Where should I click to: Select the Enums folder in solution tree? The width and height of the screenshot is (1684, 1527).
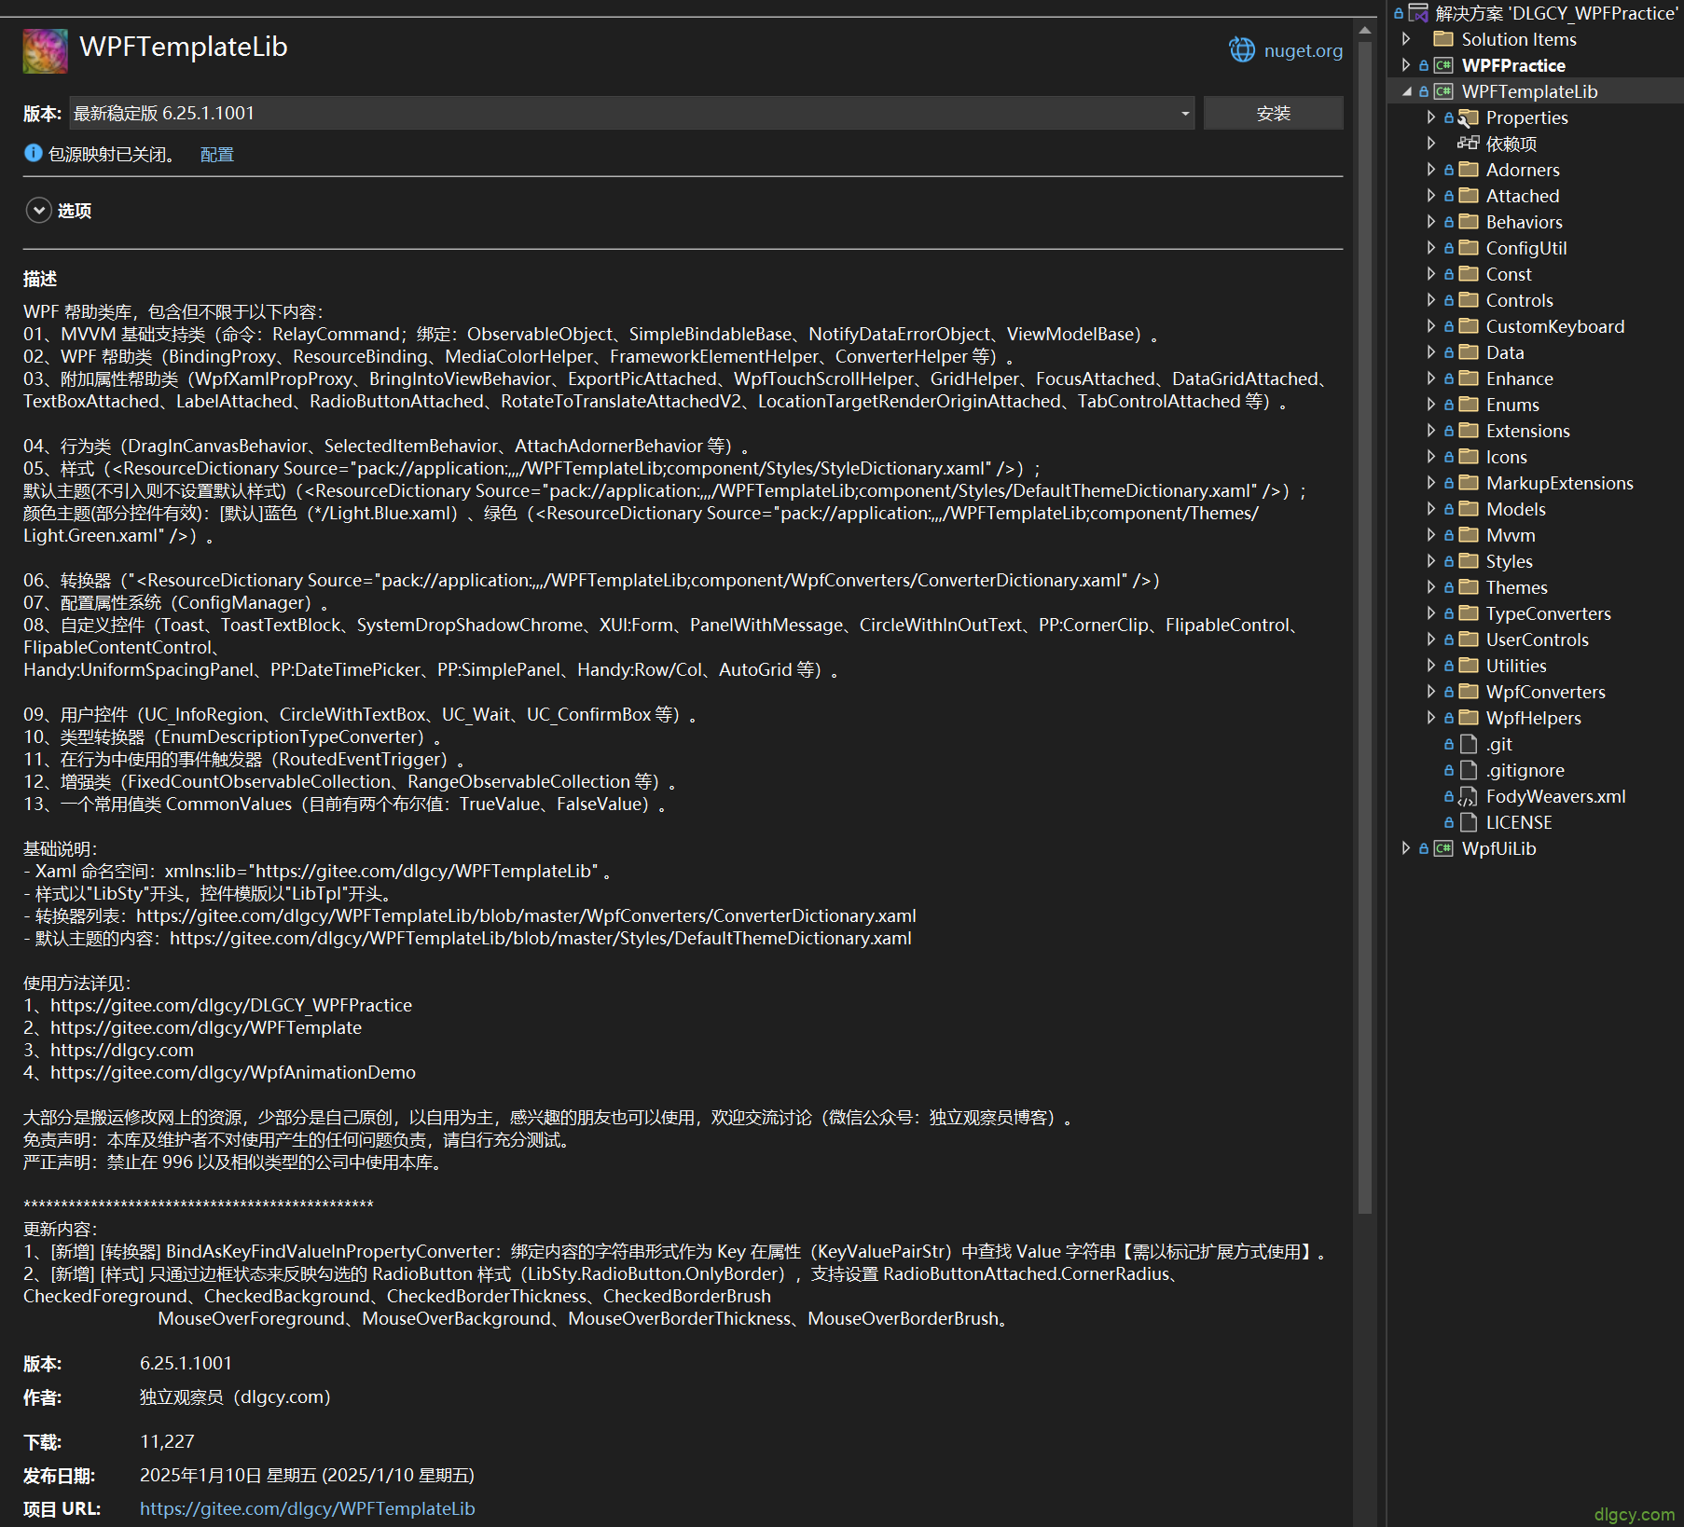[1512, 405]
